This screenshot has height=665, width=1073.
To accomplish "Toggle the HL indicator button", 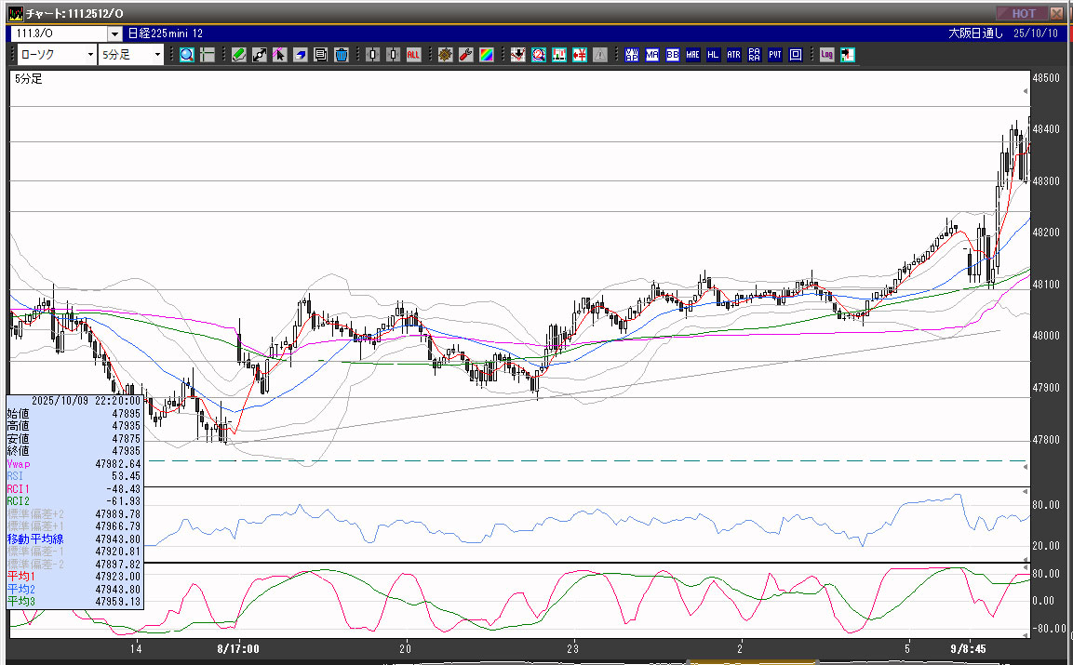I will pos(714,55).
